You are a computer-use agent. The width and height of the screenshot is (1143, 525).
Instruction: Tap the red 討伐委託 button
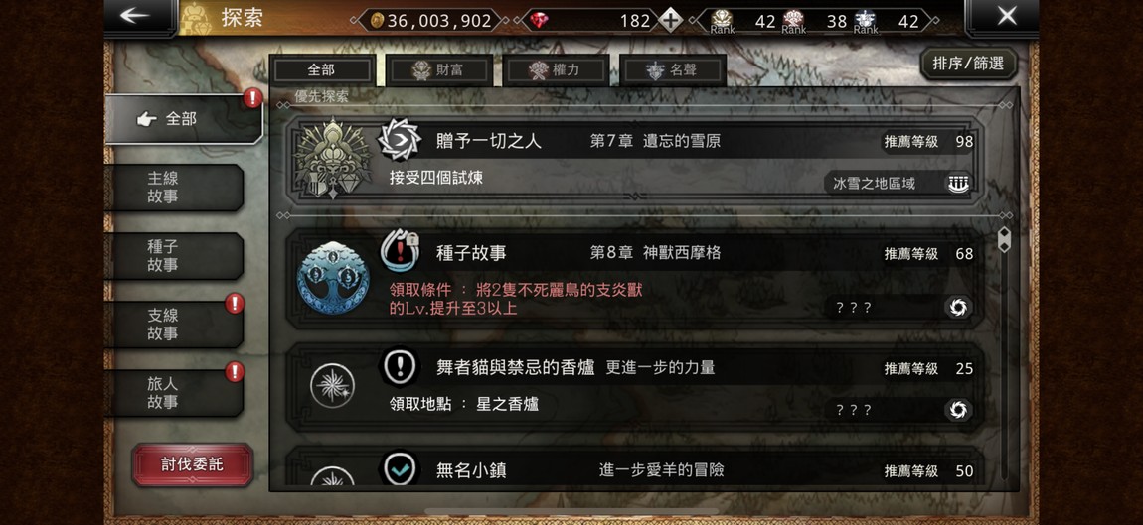click(x=193, y=464)
